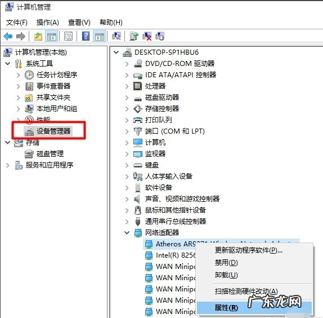Click the toolbar monitor icon with download arrow

pos(160,36)
